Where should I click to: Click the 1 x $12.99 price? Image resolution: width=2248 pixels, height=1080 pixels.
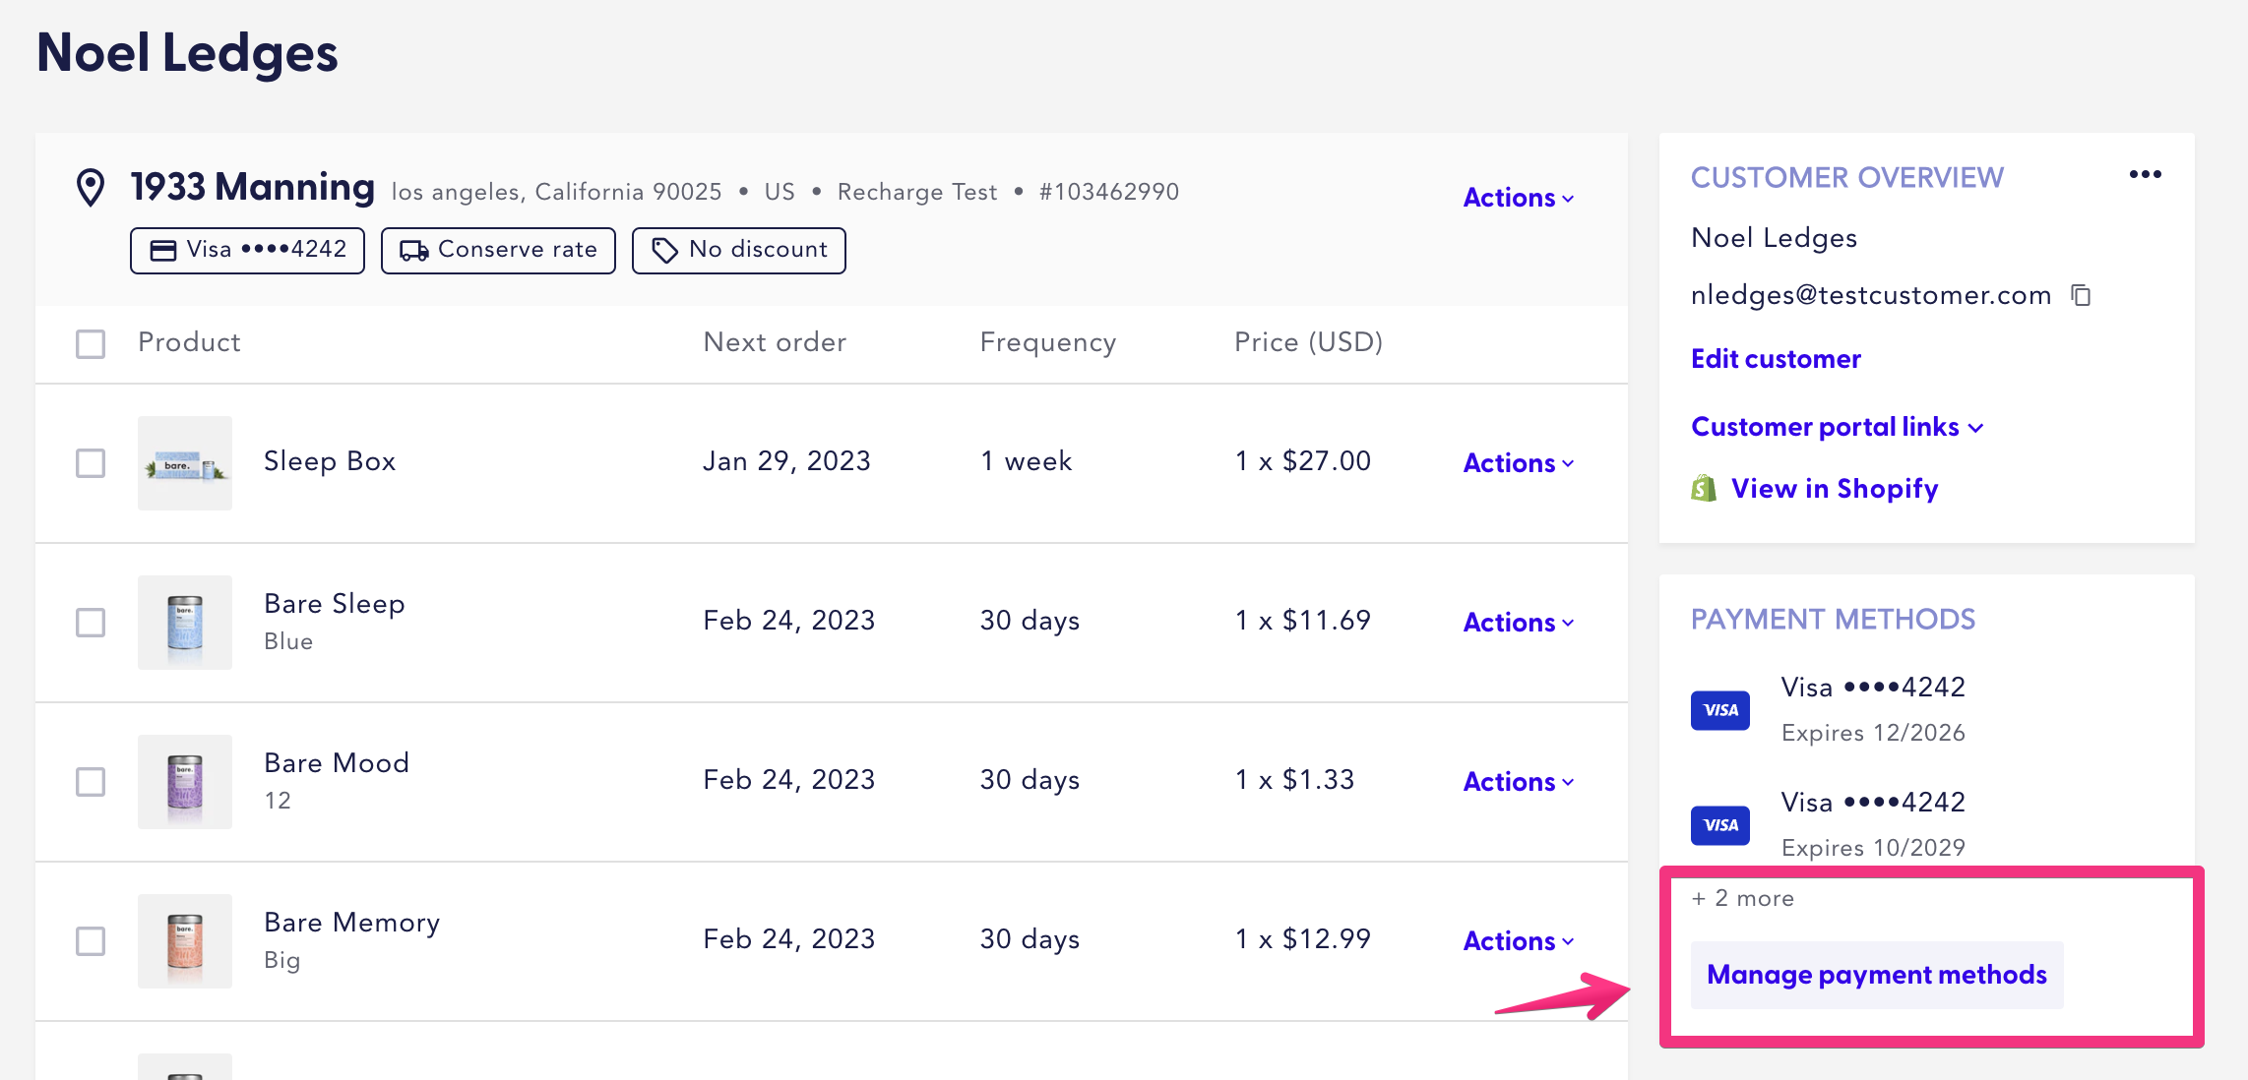point(1303,939)
